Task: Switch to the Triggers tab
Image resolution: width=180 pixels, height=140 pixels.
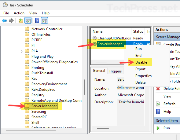Action: coord(115,71)
